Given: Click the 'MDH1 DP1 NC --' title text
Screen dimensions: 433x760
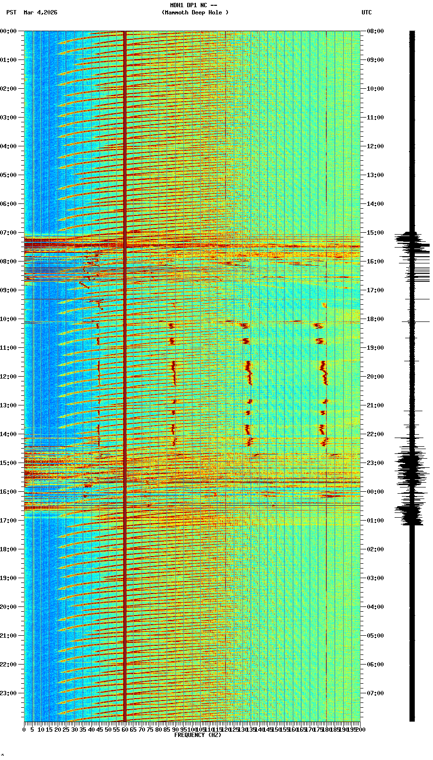Looking at the screenshot, I should [193, 5].
